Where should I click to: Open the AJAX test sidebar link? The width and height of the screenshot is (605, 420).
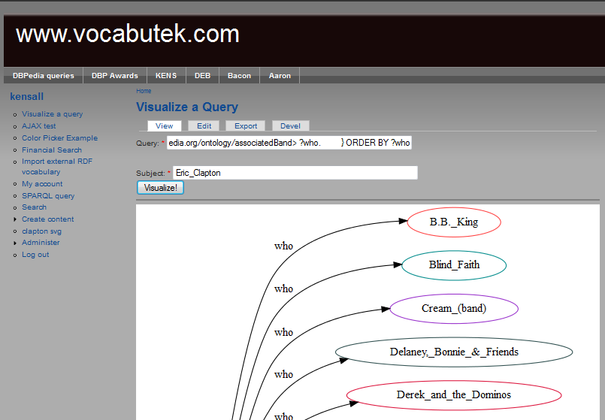coord(38,126)
